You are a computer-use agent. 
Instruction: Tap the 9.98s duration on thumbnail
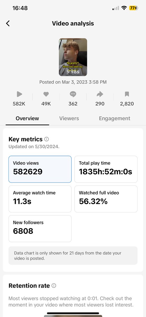[x=73, y=72]
